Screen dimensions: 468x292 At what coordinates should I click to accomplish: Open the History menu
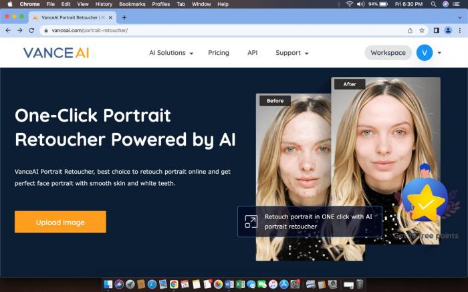(104, 4)
